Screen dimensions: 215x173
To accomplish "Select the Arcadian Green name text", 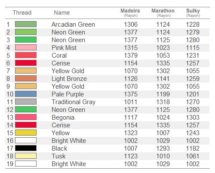I will click(x=73, y=25).
